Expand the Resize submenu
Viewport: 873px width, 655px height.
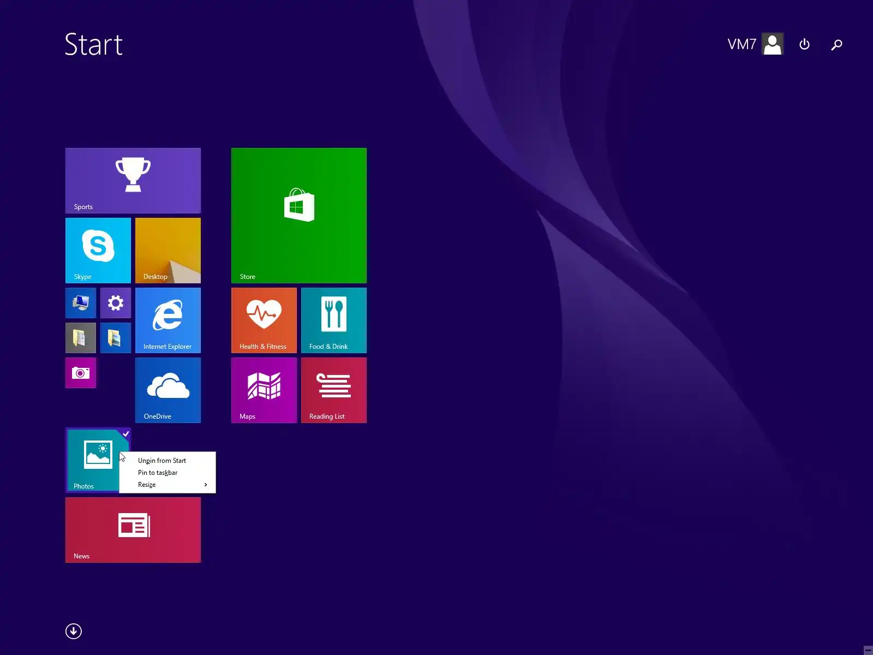168,485
